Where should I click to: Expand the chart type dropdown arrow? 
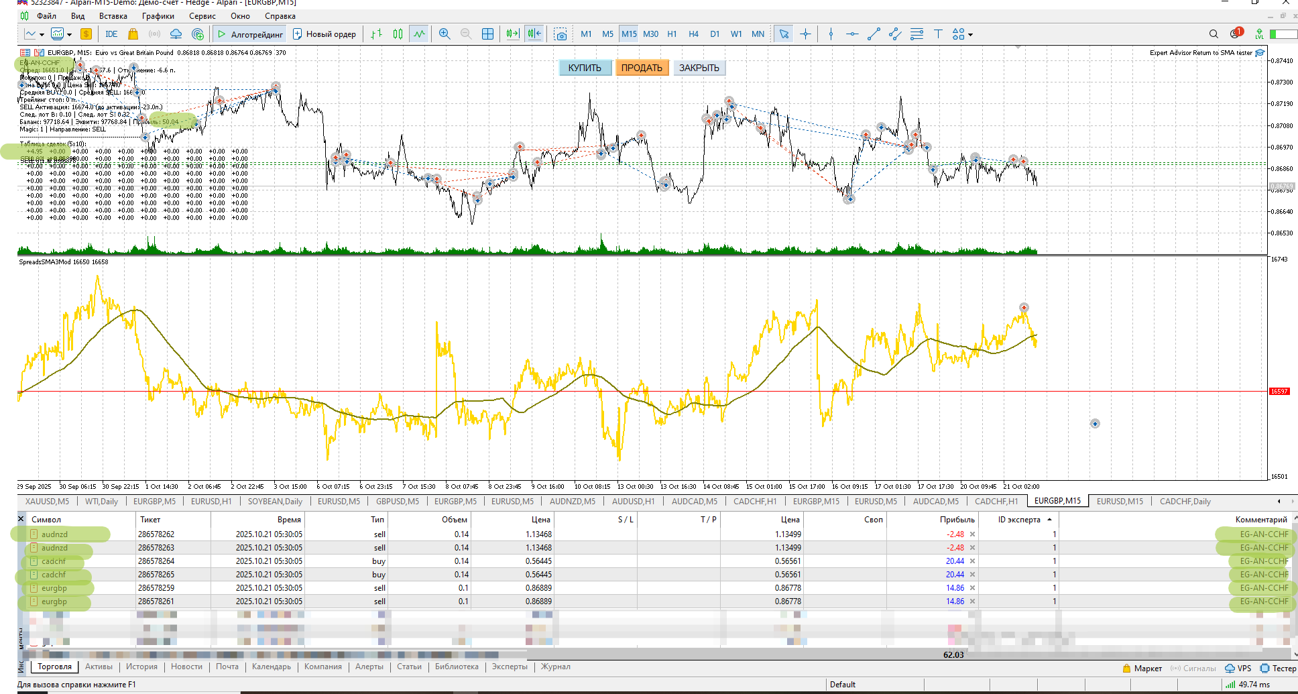point(42,35)
